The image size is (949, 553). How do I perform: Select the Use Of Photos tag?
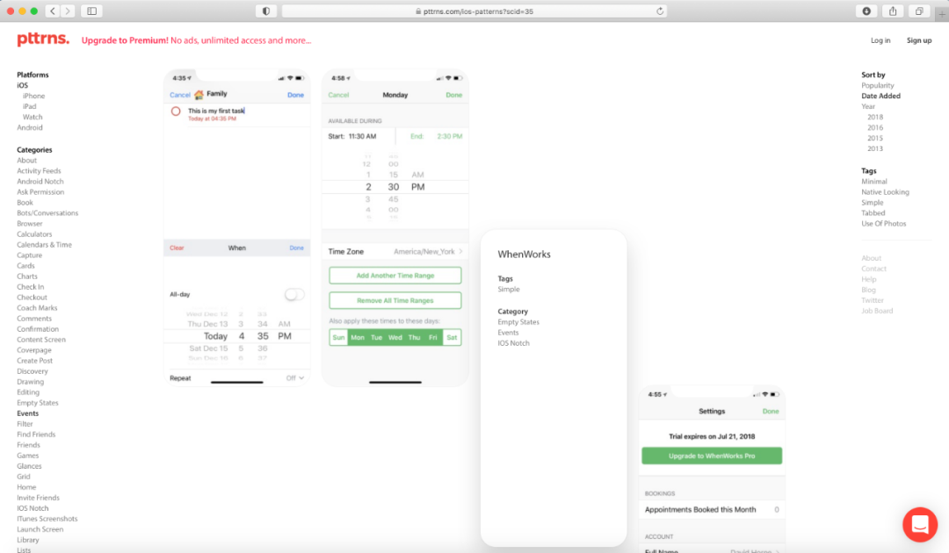pyautogui.click(x=884, y=224)
